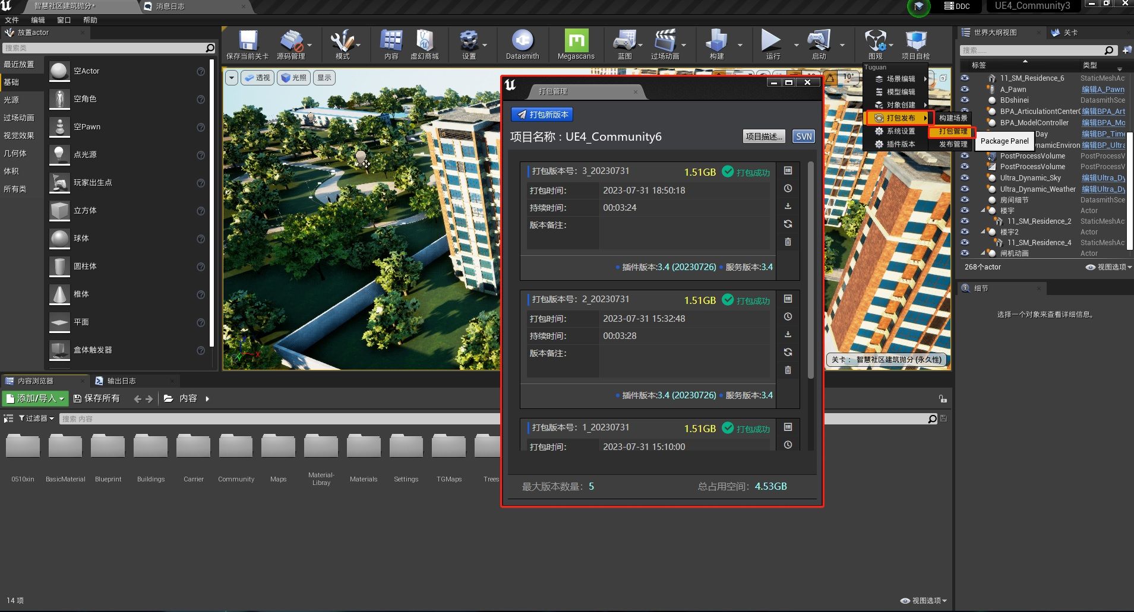This screenshot has width=1134, height=612.
Task: Click the 打包新版本 button
Action: (542, 115)
